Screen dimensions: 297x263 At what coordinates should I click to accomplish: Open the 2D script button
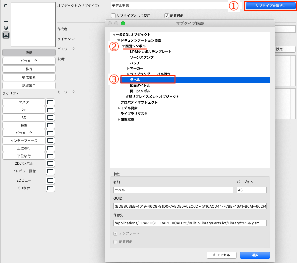click(24, 110)
